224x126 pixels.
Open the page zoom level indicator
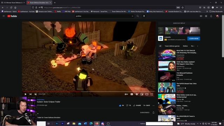point(178,8)
